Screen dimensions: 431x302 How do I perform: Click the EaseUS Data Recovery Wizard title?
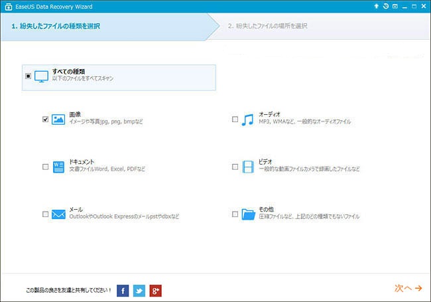[54, 7]
